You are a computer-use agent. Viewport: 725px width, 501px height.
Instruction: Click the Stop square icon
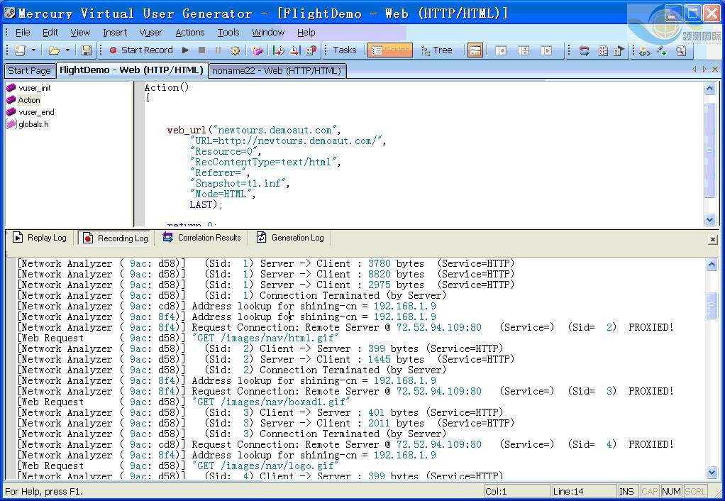(x=201, y=50)
